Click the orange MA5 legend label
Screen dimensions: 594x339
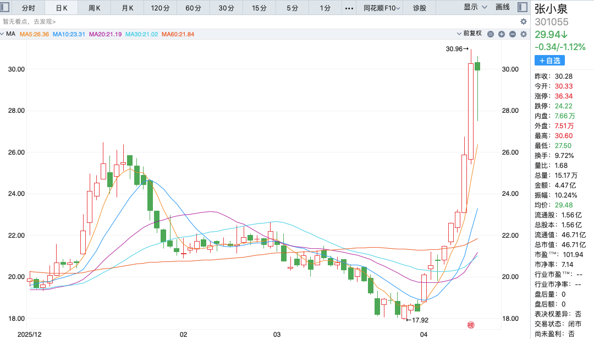(35, 34)
